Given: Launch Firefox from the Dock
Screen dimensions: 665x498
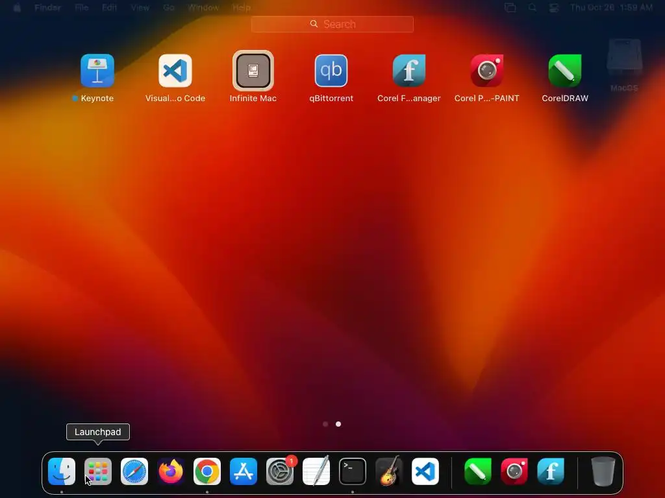Looking at the screenshot, I should pyautogui.click(x=171, y=471).
